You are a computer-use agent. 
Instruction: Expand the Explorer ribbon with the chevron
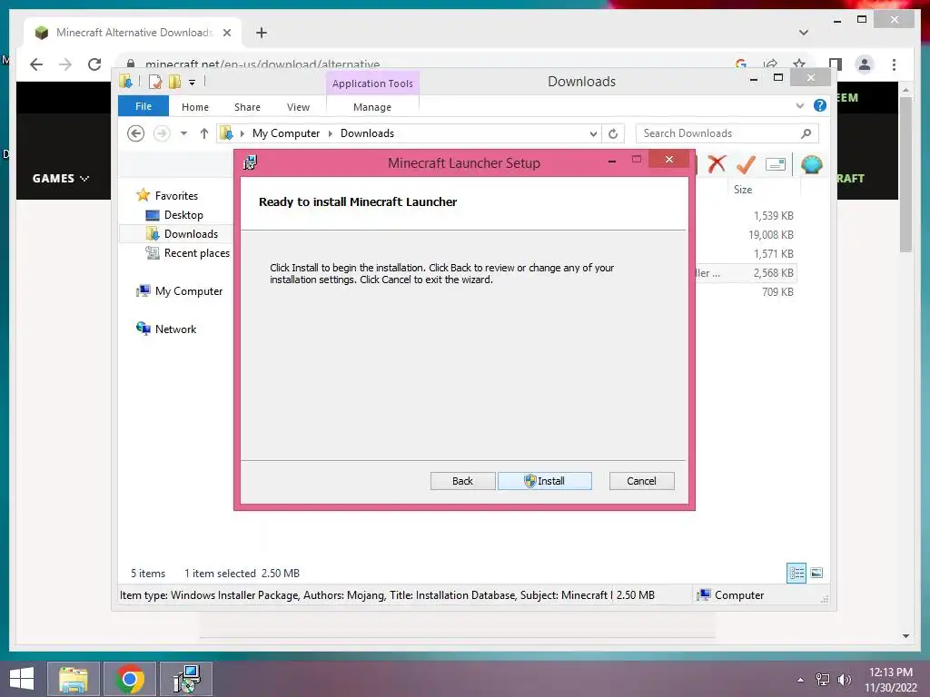click(x=799, y=105)
